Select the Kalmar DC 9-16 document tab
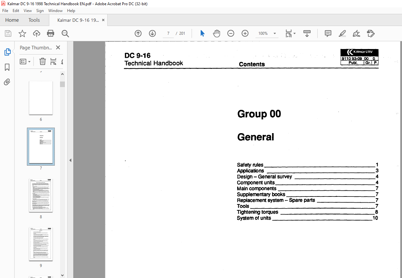402x278 pixels. (x=78, y=20)
